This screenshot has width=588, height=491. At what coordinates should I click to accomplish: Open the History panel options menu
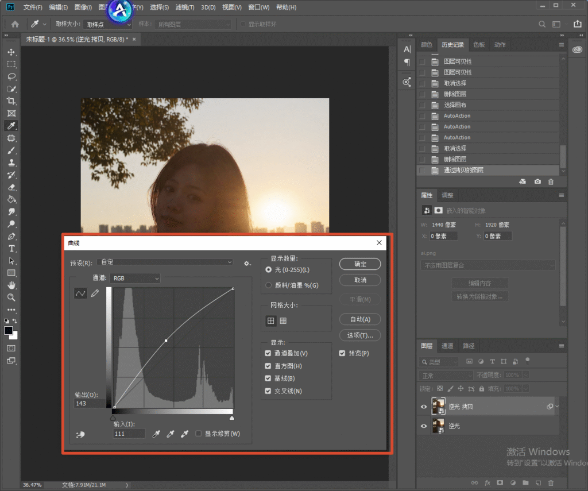(x=562, y=45)
